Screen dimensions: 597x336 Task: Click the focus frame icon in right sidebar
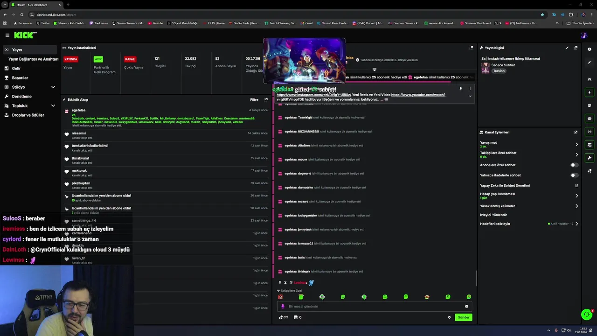pos(590,79)
